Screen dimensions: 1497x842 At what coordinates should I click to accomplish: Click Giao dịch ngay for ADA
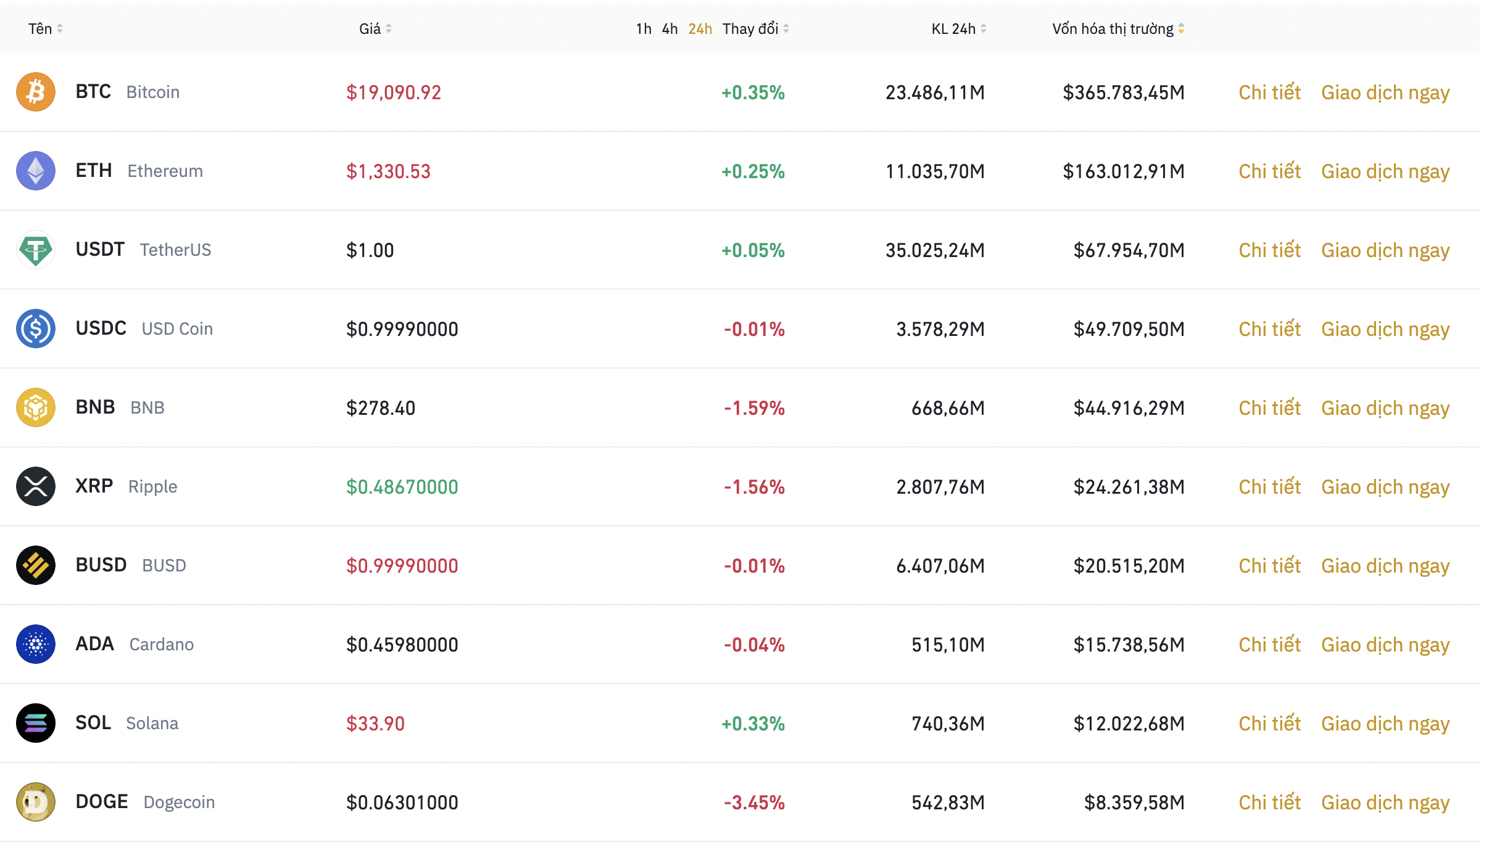(x=1385, y=645)
